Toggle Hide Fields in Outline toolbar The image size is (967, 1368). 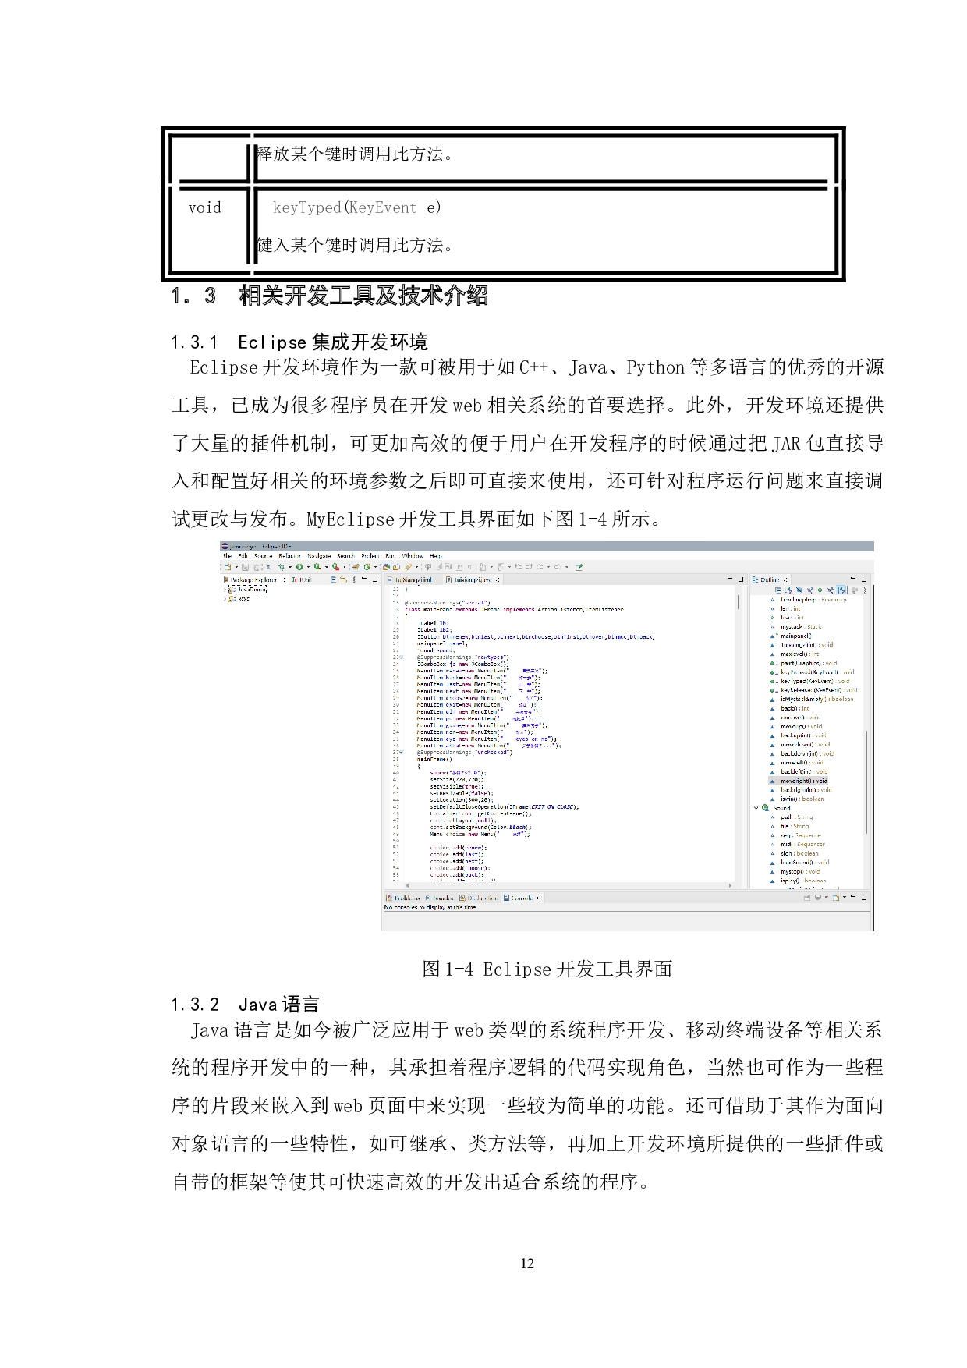(799, 590)
